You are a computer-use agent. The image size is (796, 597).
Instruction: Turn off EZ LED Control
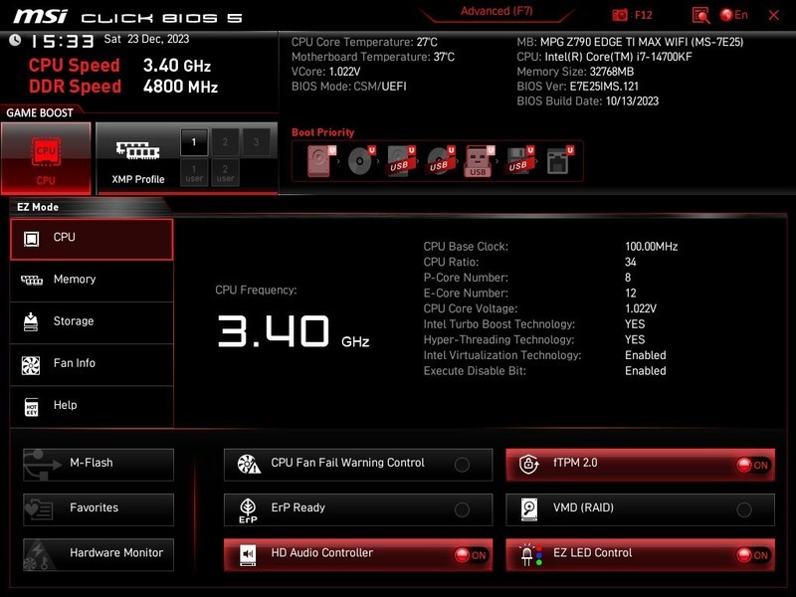[754, 554]
